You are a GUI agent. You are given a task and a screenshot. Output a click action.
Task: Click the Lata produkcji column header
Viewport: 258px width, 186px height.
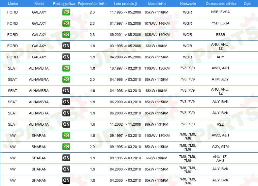(125, 4)
